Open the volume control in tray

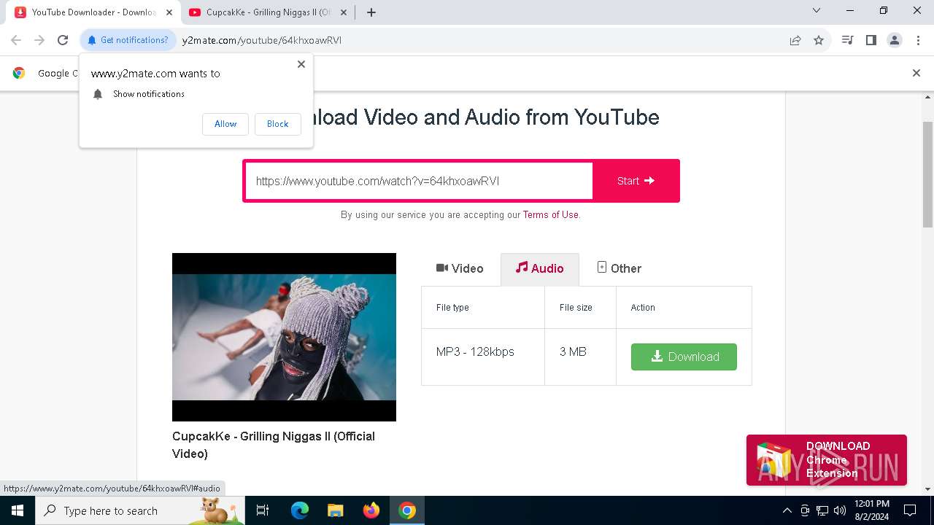pos(840,510)
